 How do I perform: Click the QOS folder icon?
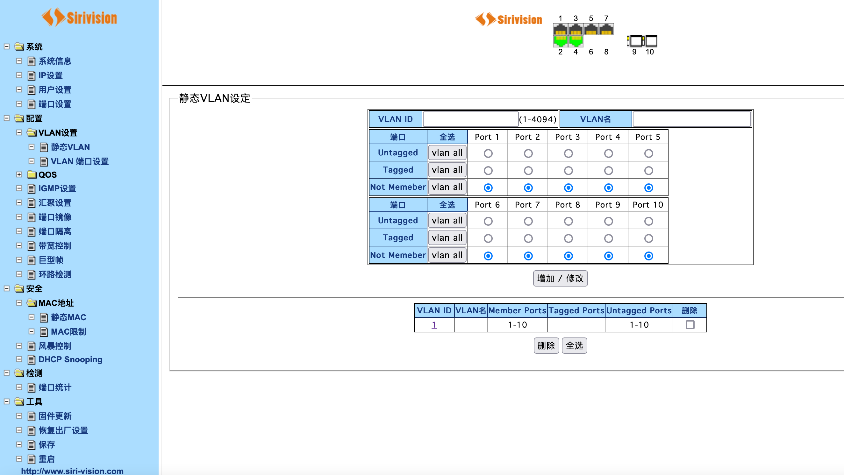coord(32,174)
